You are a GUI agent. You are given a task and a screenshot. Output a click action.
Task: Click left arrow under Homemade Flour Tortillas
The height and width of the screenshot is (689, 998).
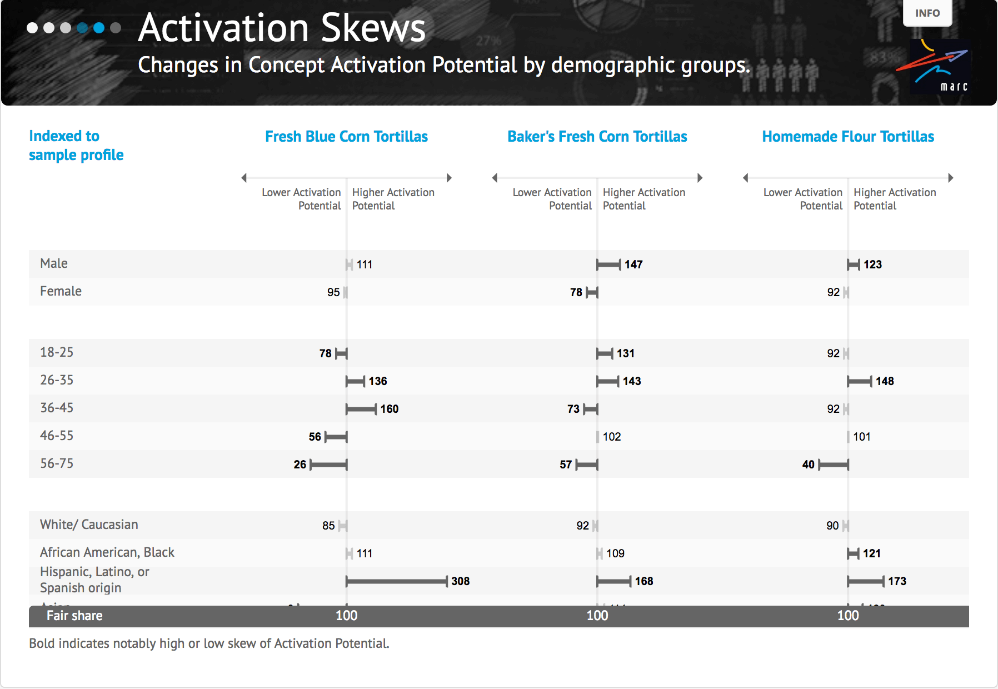tap(746, 178)
